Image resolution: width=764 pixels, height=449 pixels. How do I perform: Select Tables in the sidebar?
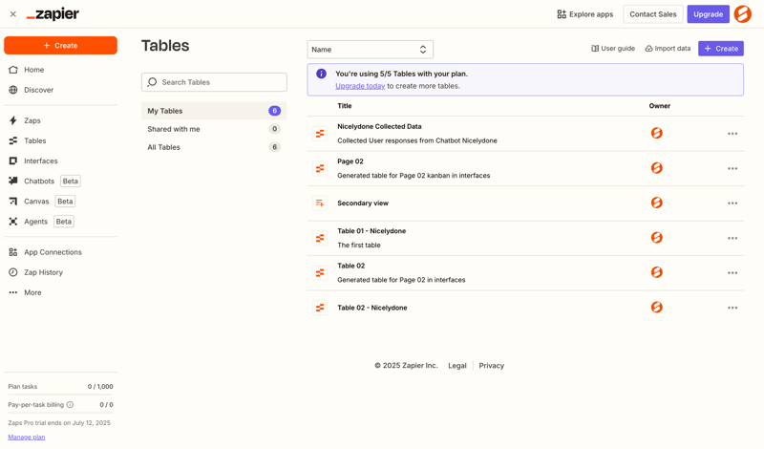pos(60,140)
